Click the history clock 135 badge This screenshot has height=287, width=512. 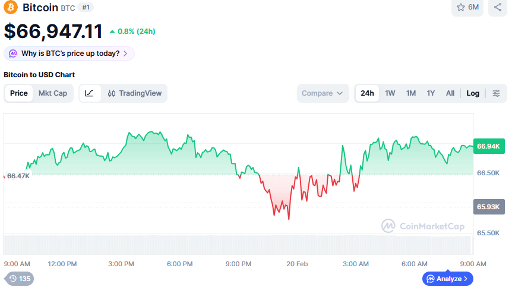[19, 278]
